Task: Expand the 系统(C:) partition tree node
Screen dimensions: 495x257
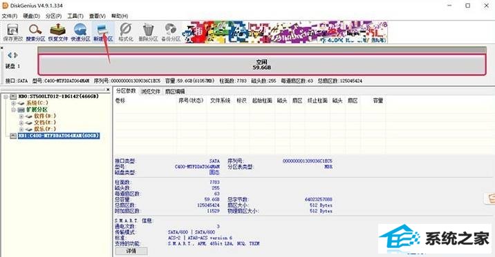Action: (13, 103)
